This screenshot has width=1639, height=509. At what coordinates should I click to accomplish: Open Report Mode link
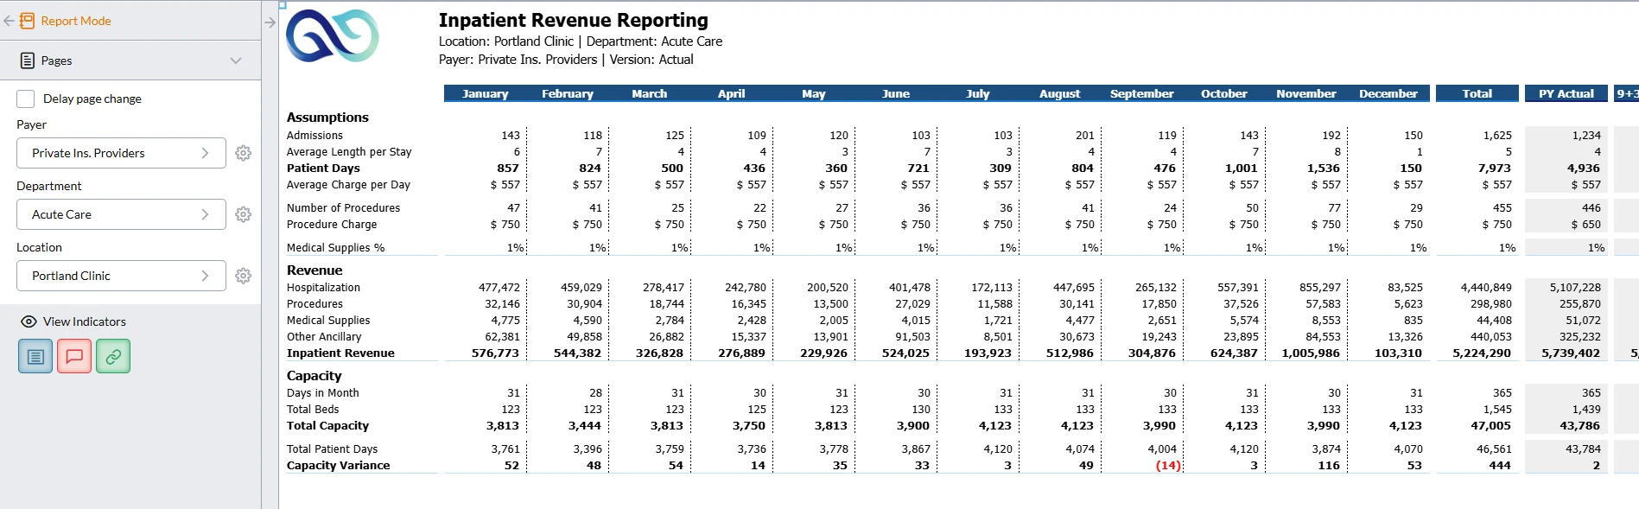tap(76, 21)
